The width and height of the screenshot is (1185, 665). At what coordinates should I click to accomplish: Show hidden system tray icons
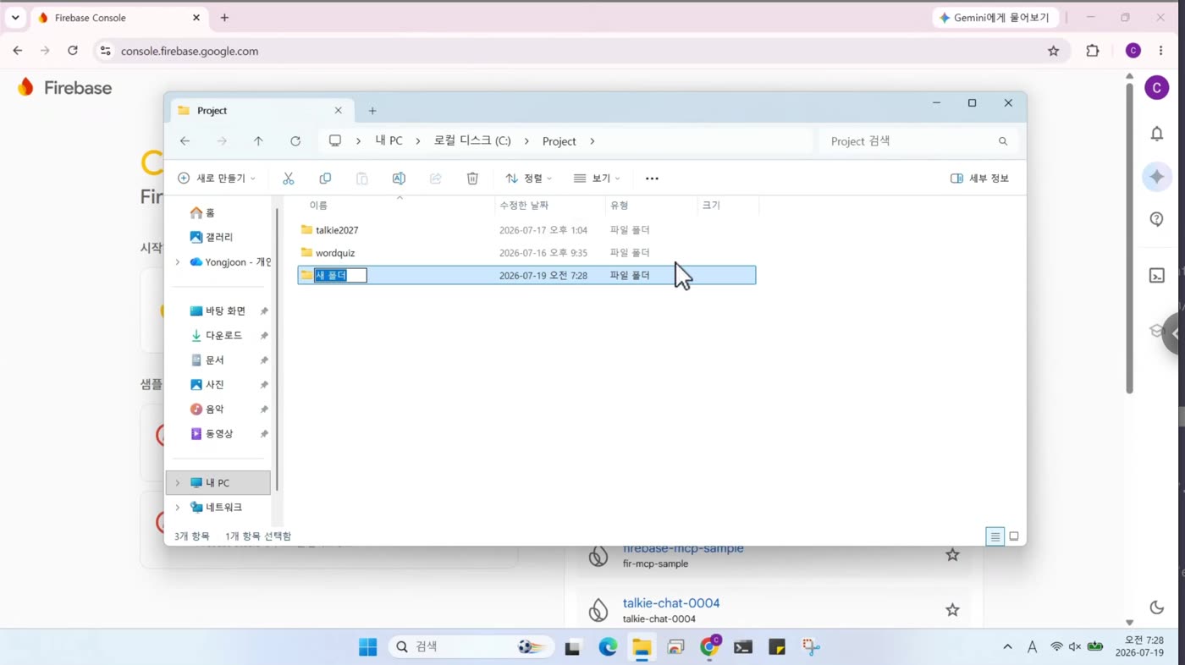(1007, 647)
